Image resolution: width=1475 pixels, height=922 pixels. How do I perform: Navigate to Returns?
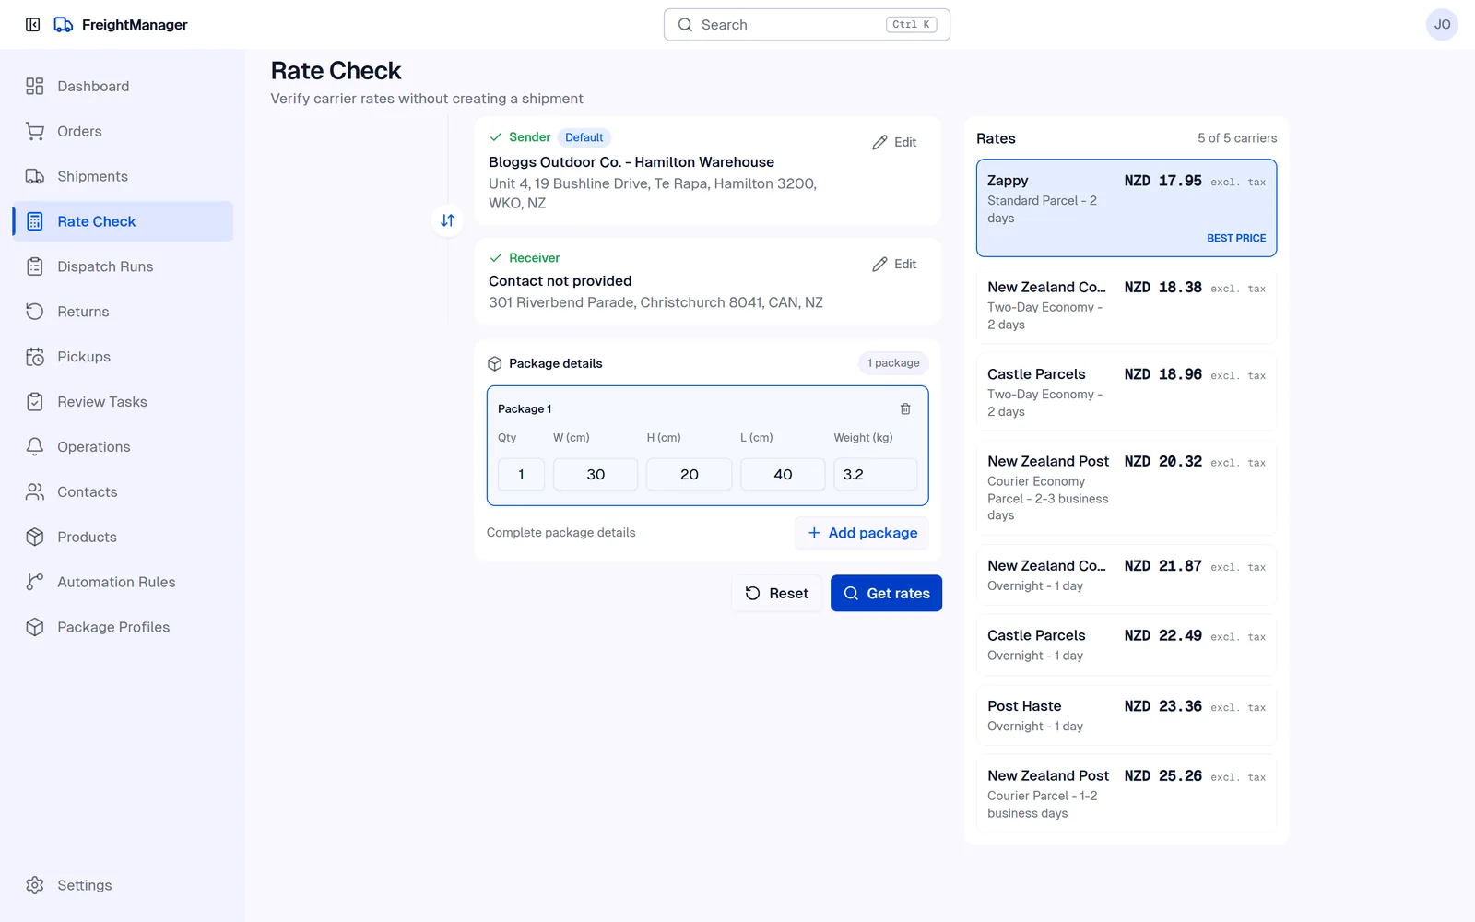coord(123,312)
